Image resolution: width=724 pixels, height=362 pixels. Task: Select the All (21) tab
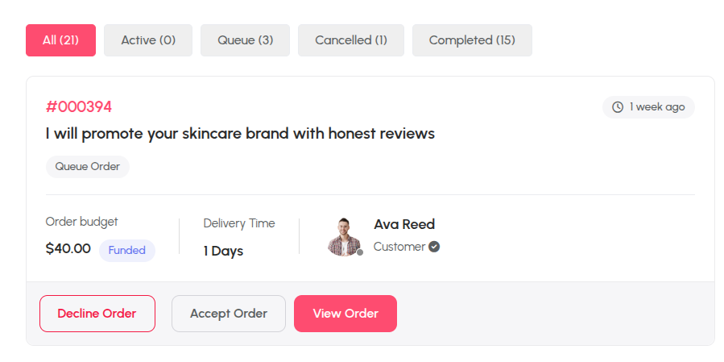(61, 40)
